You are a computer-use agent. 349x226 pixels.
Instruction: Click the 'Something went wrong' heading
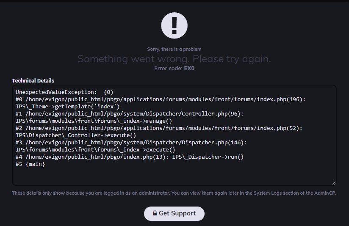click(x=174, y=59)
